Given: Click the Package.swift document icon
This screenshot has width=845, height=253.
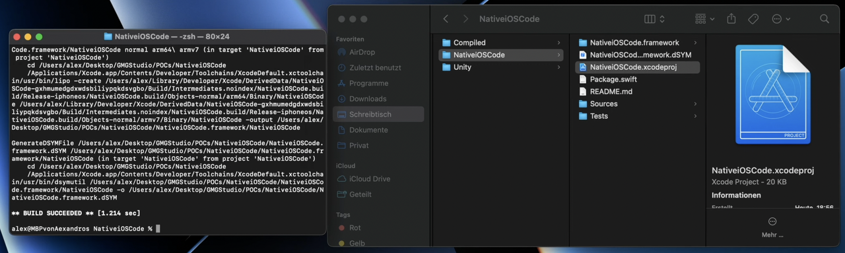Looking at the screenshot, I should pos(583,79).
